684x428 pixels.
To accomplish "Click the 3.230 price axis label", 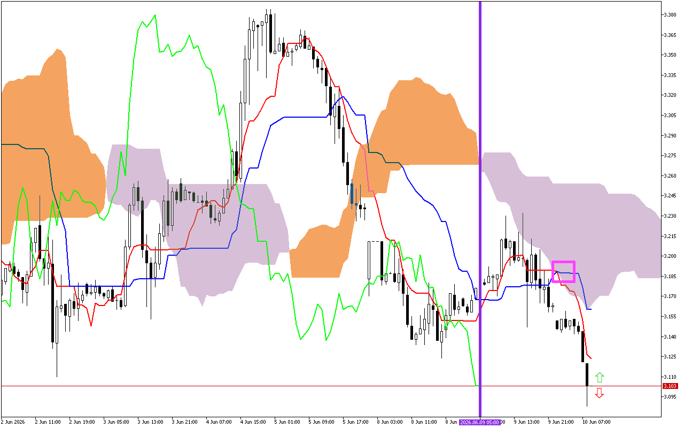I will pyautogui.click(x=670, y=216).
